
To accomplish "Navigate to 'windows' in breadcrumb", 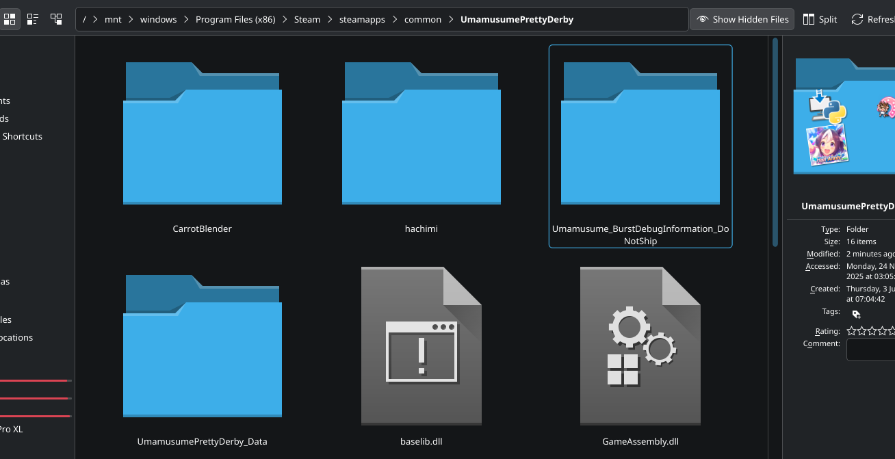I will pos(159,19).
